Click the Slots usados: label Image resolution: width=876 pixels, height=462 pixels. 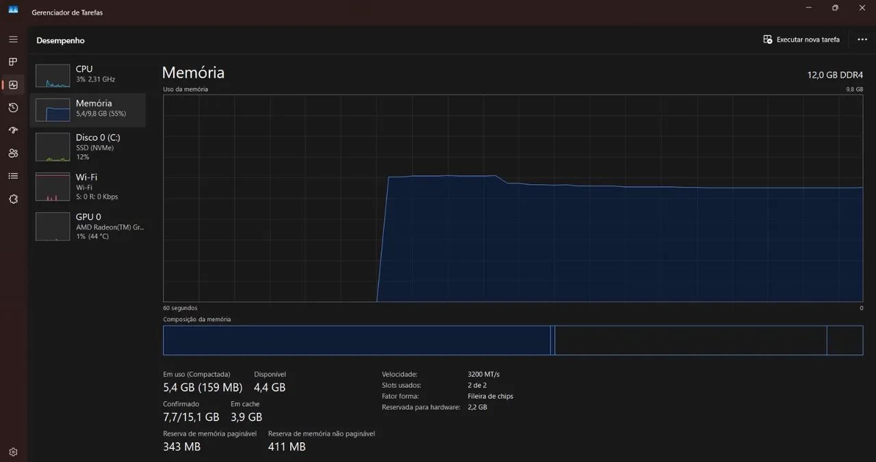click(x=402, y=385)
